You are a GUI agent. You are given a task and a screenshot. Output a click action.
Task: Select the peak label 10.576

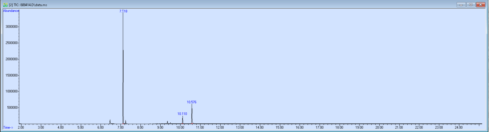tap(191, 102)
